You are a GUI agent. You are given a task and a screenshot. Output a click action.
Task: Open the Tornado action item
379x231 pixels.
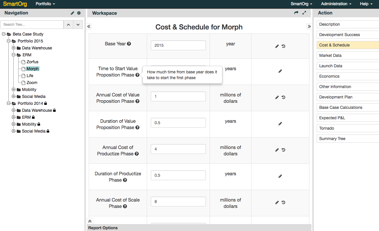point(327,128)
